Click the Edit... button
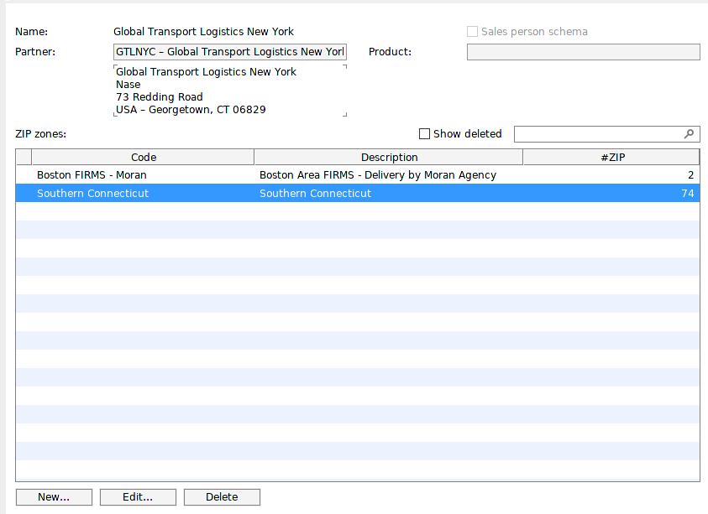The width and height of the screenshot is (708, 514). click(x=138, y=497)
